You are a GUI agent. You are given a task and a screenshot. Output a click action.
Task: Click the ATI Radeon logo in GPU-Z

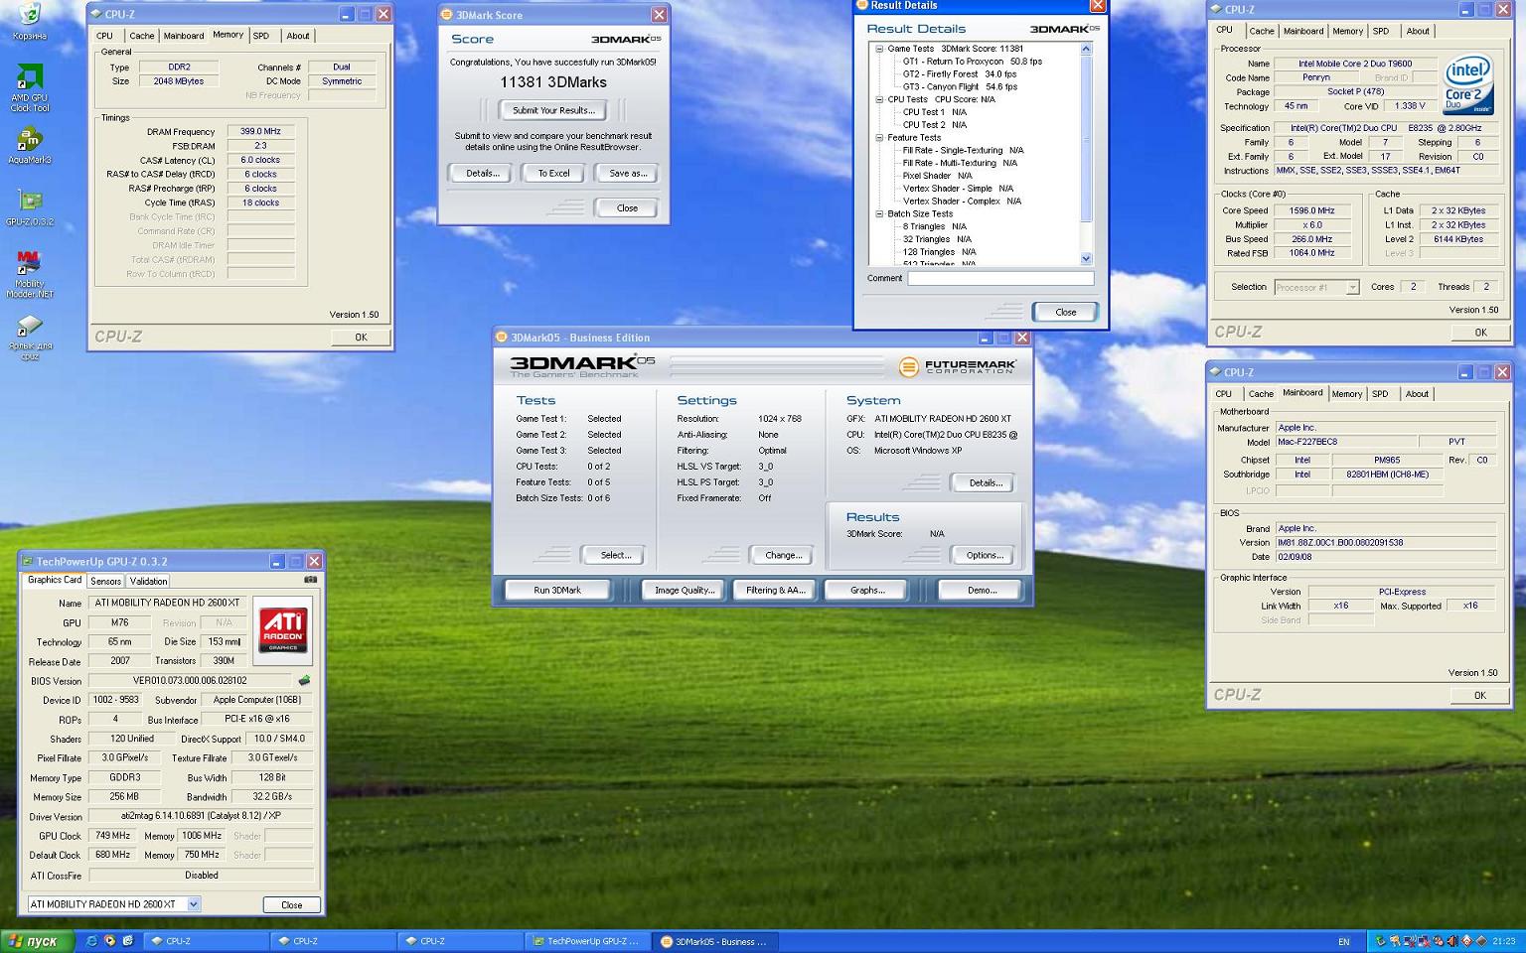pyautogui.click(x=283, y=630)
